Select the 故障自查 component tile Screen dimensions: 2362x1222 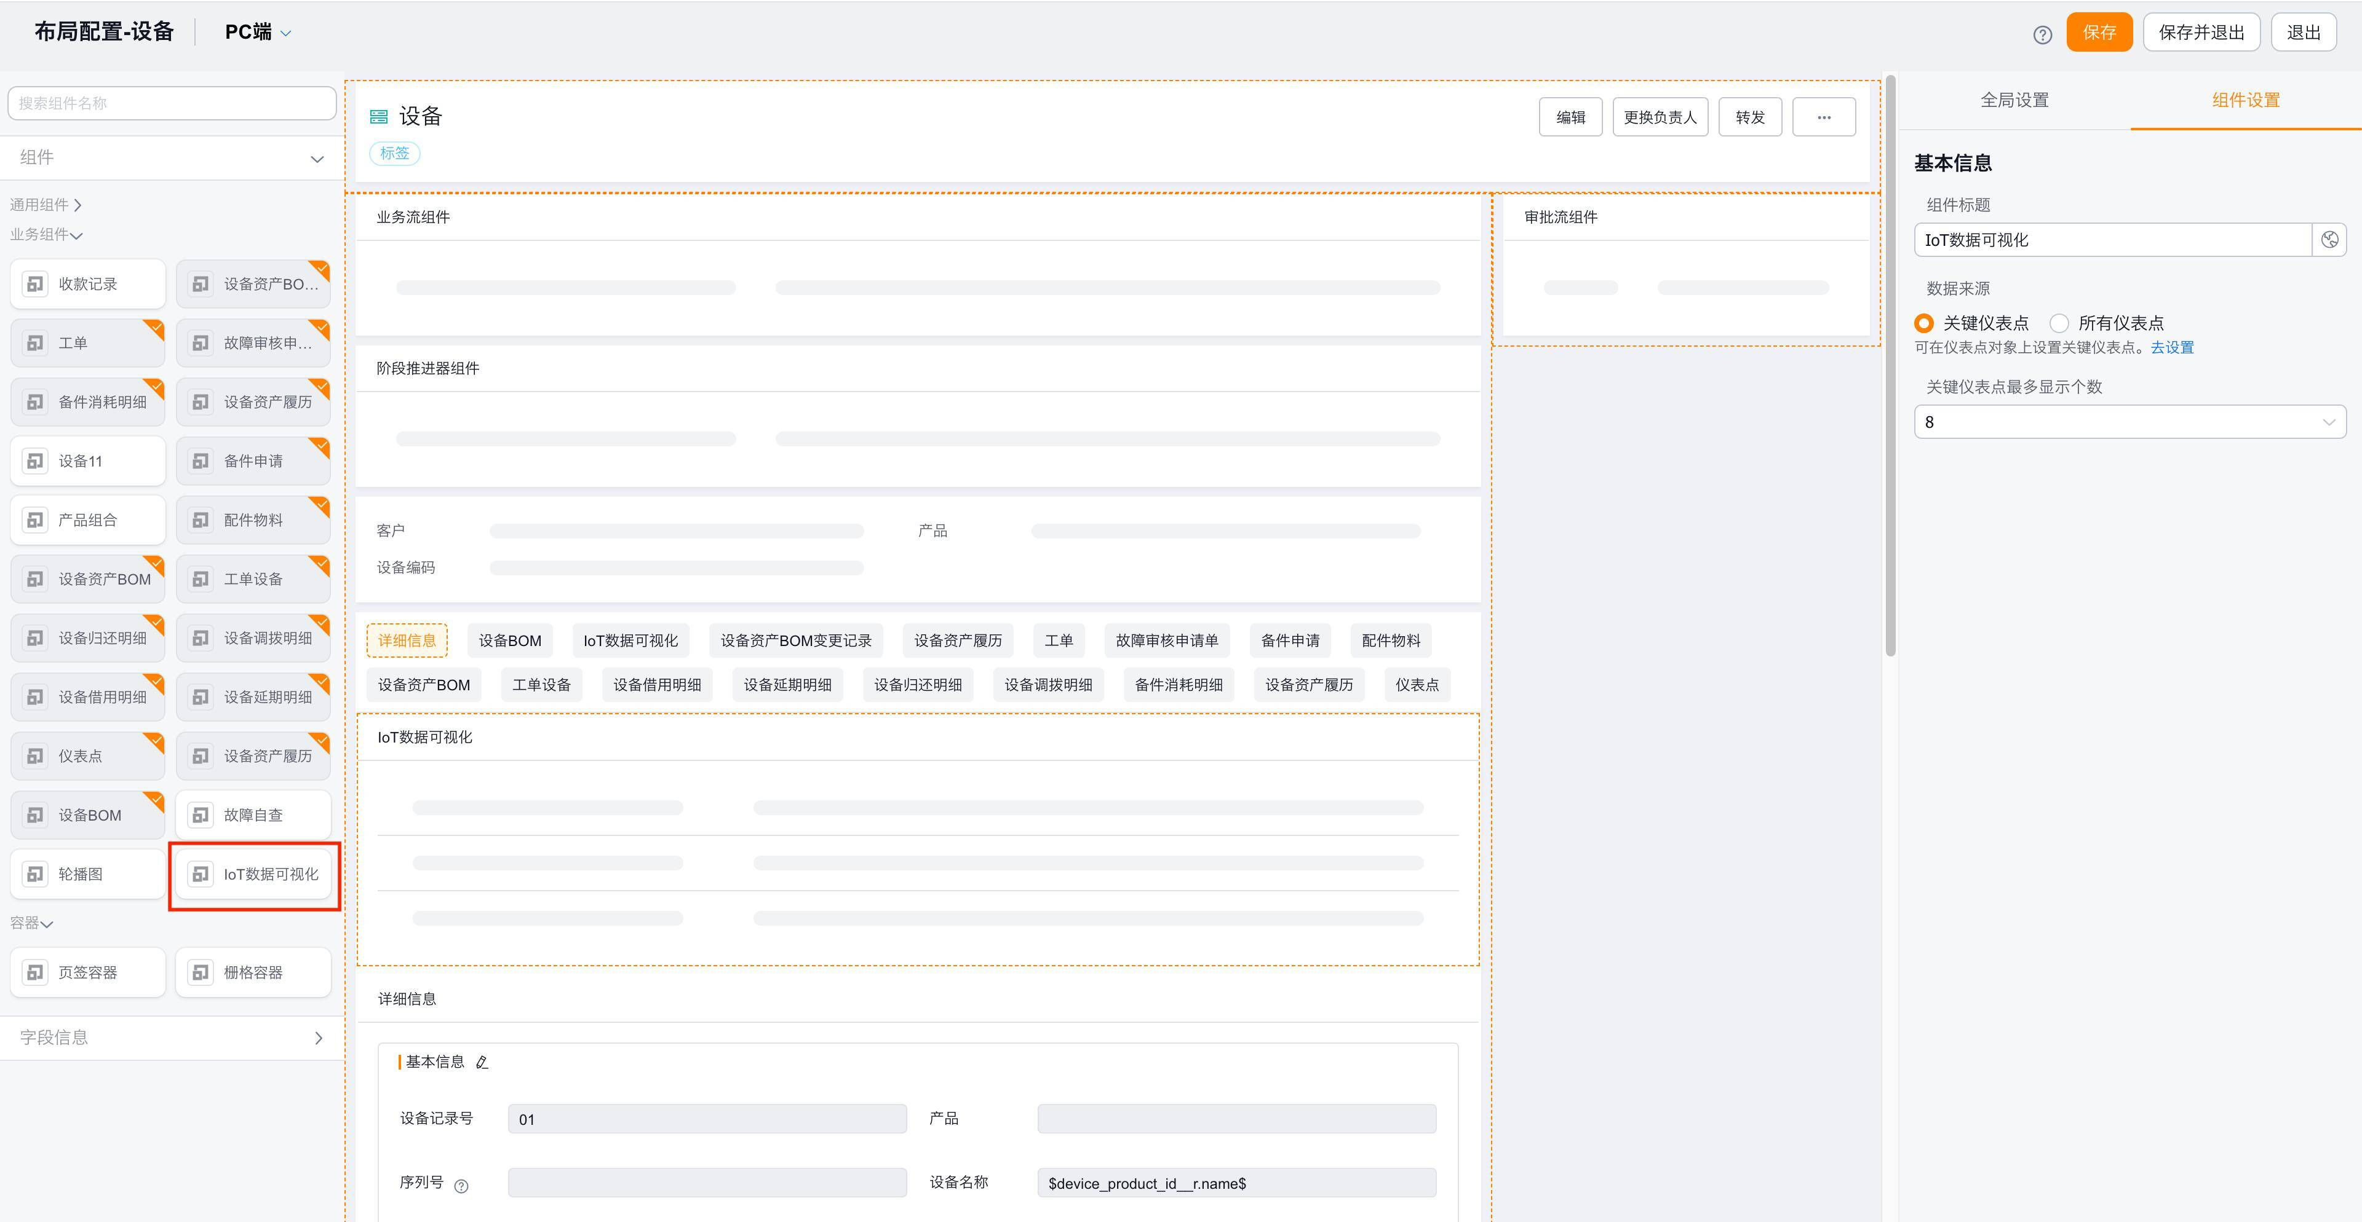[253, 814]
